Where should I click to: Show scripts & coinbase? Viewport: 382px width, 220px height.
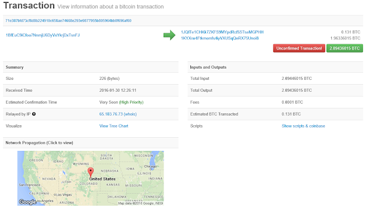pyautogui.click(x=303, y=126)
